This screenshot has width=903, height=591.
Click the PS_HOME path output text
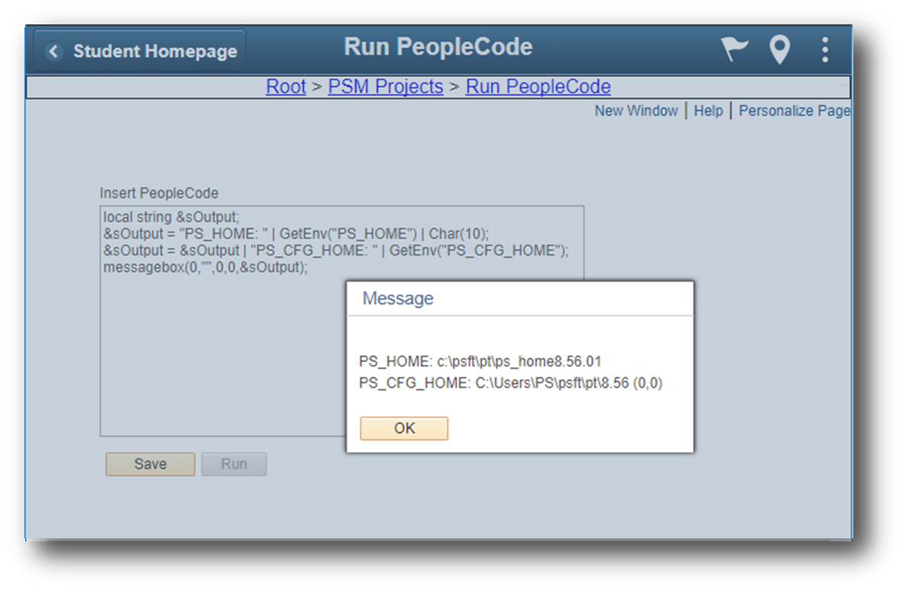(480, 361)
